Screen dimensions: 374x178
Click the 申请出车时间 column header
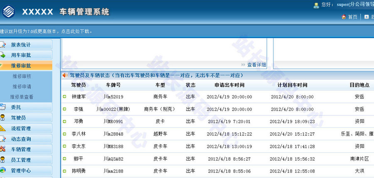click(x=229, y=85)
